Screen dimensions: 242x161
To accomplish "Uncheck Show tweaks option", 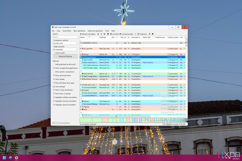I will [54, 79].
